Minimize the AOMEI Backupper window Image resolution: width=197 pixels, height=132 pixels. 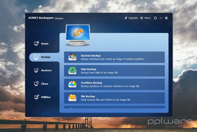(161, 18)
